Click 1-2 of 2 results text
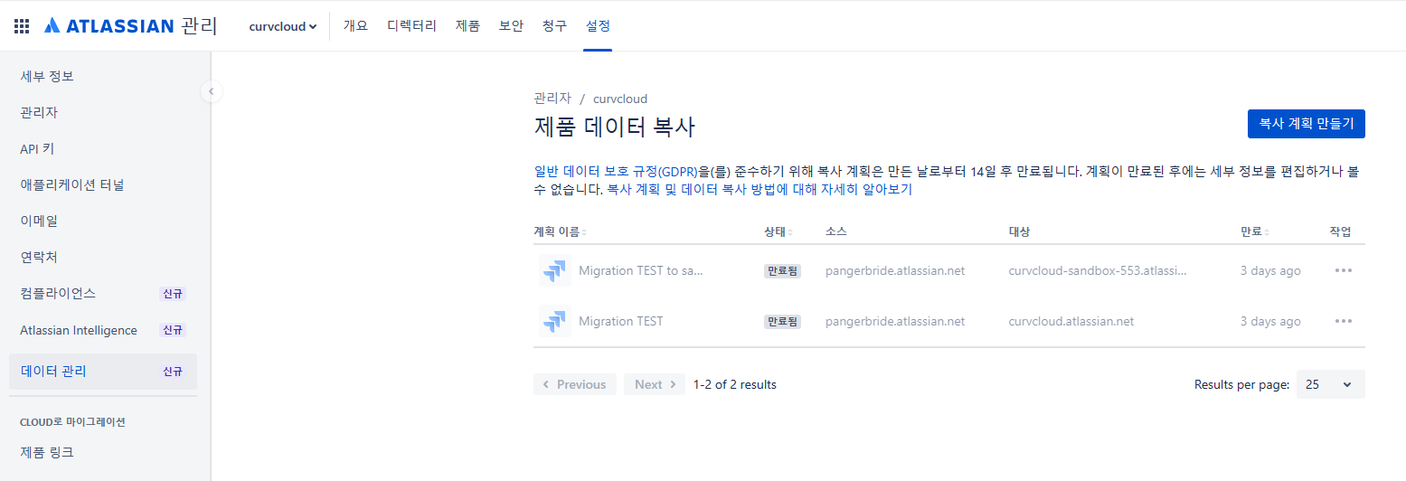The width and height of the screenshot is (1406, 481). 735,384
